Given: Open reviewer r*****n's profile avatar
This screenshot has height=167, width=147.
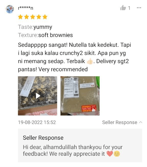Looking at the screenshot, I should [10, 9].
